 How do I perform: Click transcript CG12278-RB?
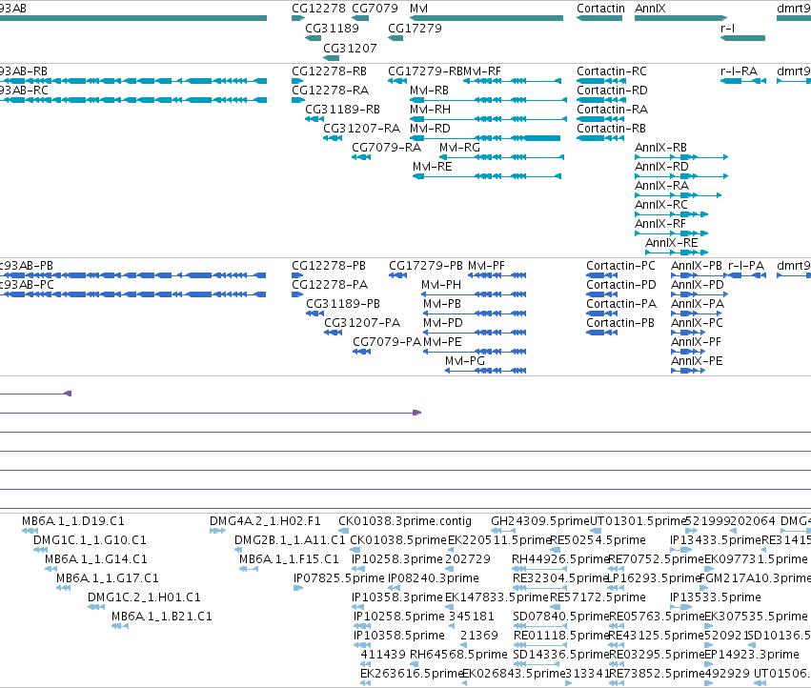coord(329,71)
